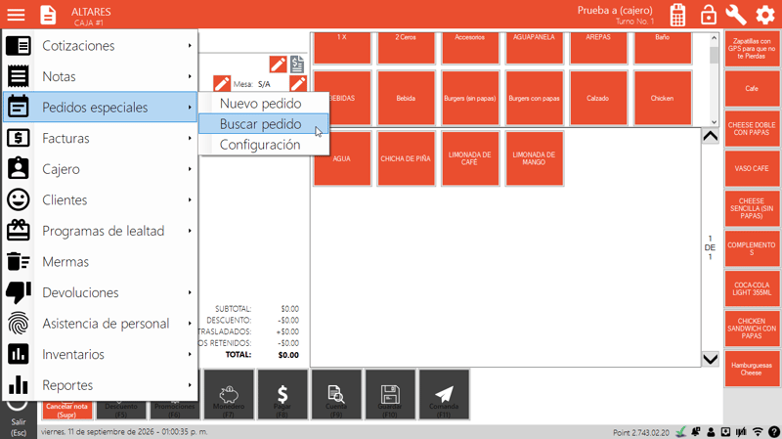
Task: Click the products page down arrow
Action: (x=711, y=359)
